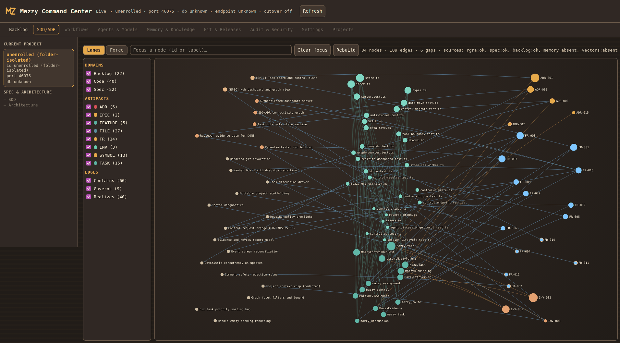
Task: Go to Memory & Knowledge tab
Action: [x=171, y=30]
